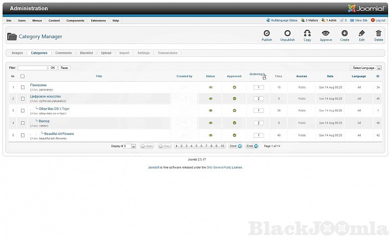The height and width of the screenshot is (238, 391).
Task: Open the Вектор category link
Action: pos(44,121)
